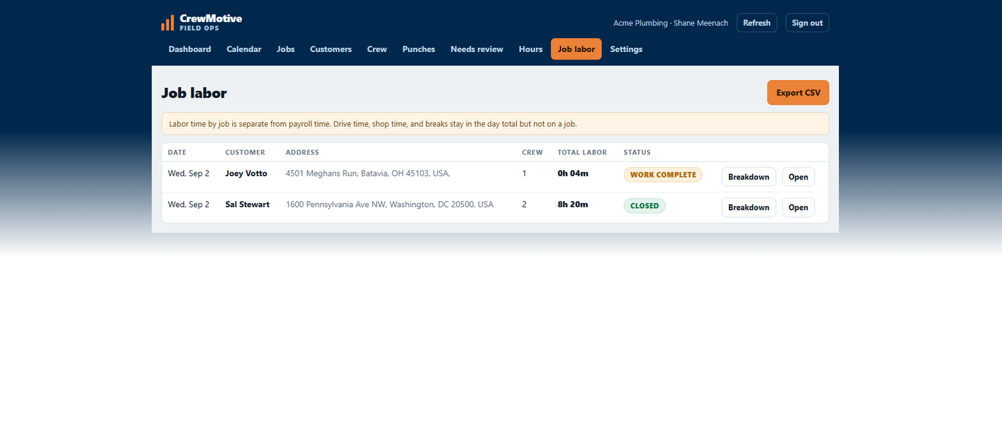1002x424 pixels.
Task: Click customer name Joey Votto
Action: [246, 174]
